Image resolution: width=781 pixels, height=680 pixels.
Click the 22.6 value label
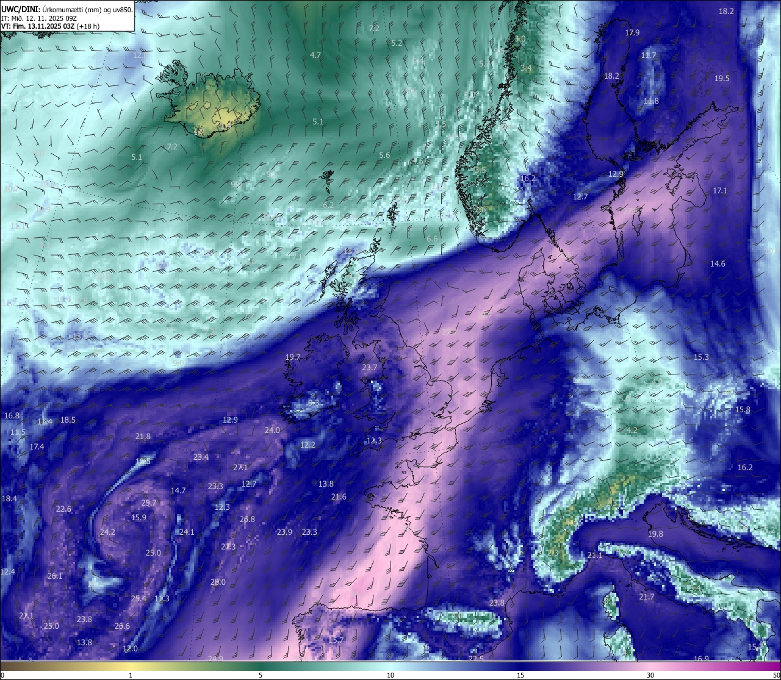(63, 509)
